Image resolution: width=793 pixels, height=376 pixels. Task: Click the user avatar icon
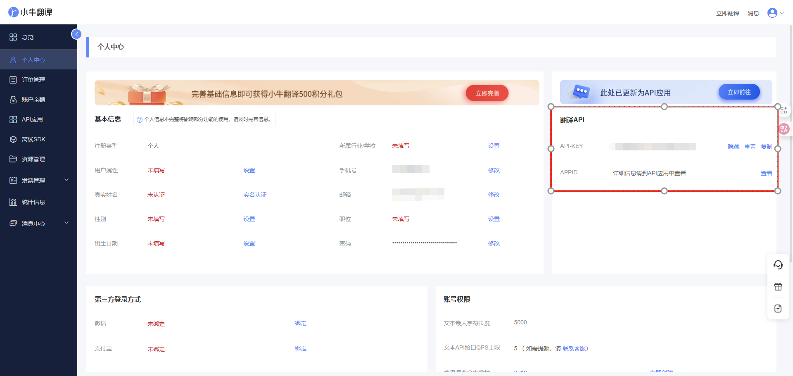click(x=772, y=13)
